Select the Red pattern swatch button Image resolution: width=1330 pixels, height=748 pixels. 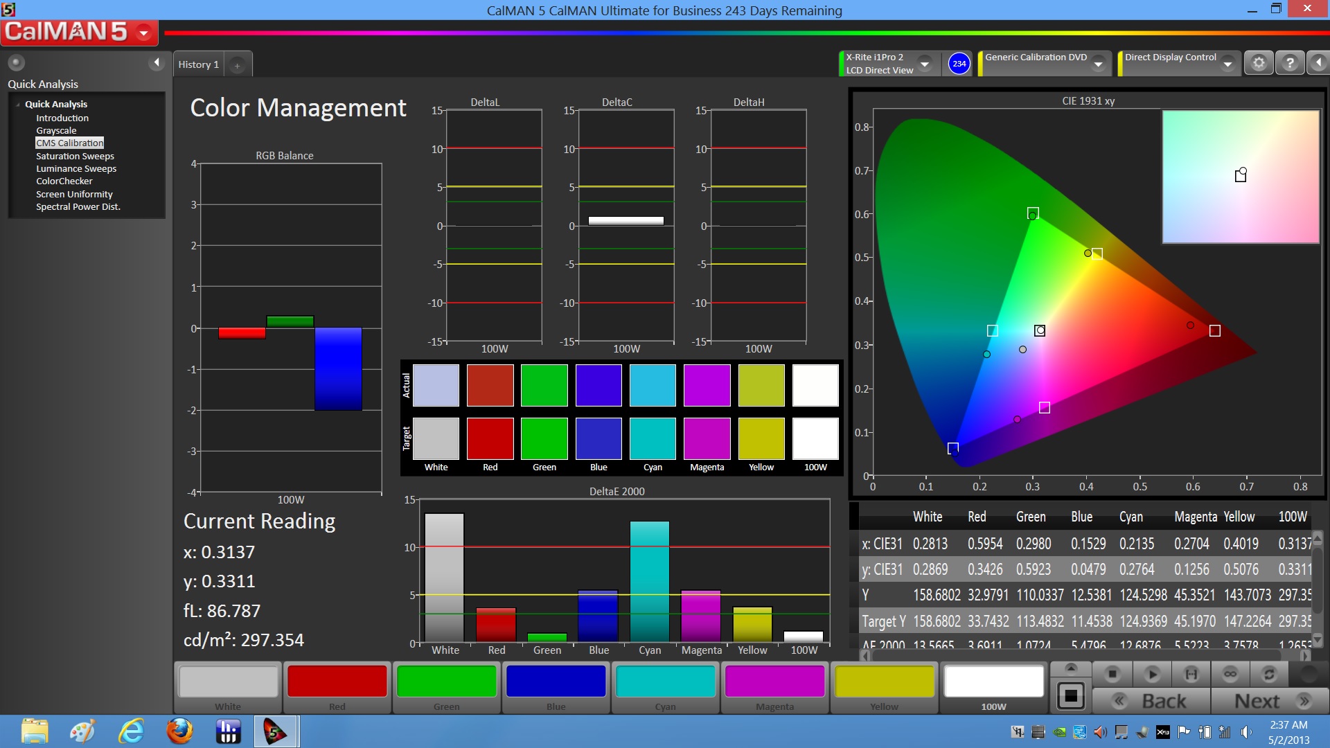(337, 688)
